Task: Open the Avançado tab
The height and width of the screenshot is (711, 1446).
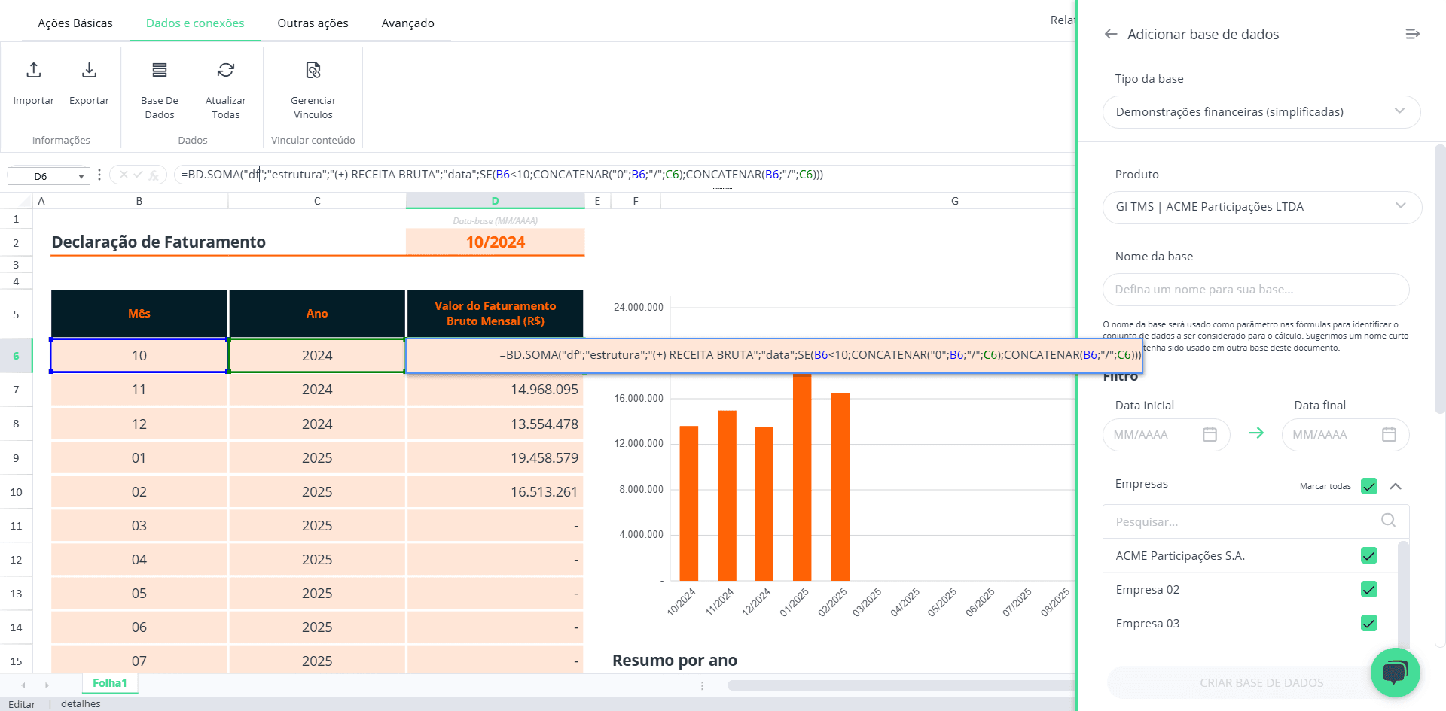Action: tap(407, 23)
